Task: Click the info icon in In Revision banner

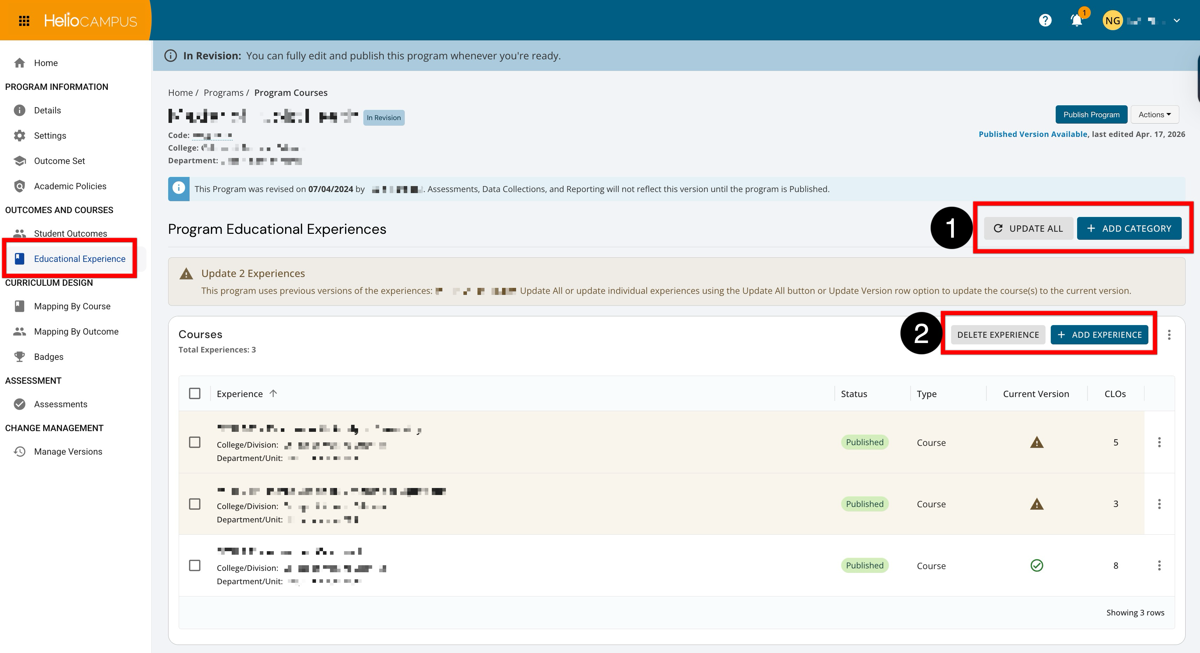Action: 171,56
